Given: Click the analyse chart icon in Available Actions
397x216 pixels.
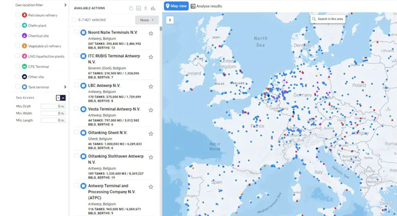Looking at the screenshot, I should (x=139, y=8).
